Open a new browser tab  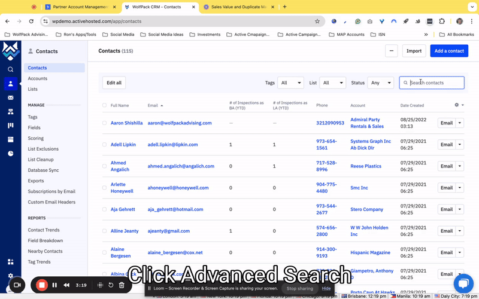285,7
